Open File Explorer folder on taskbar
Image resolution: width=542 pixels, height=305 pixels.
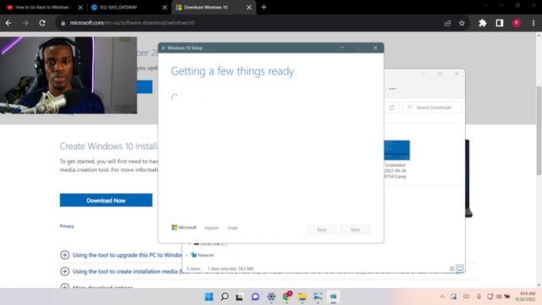(x=302, y=297)
